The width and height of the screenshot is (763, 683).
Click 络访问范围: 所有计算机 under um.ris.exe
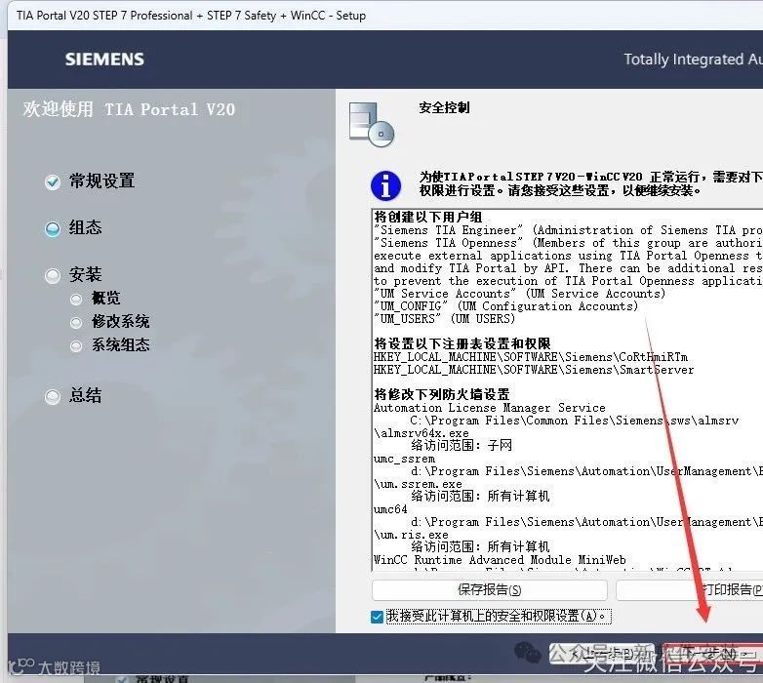(480, 546)
